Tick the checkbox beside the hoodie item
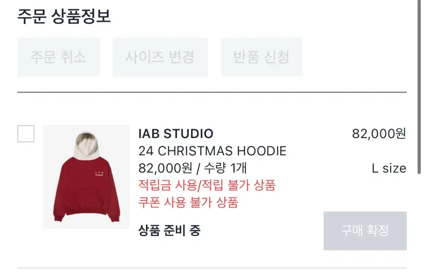This screenshot has width=424, height=279. click(x=26, y=133)
